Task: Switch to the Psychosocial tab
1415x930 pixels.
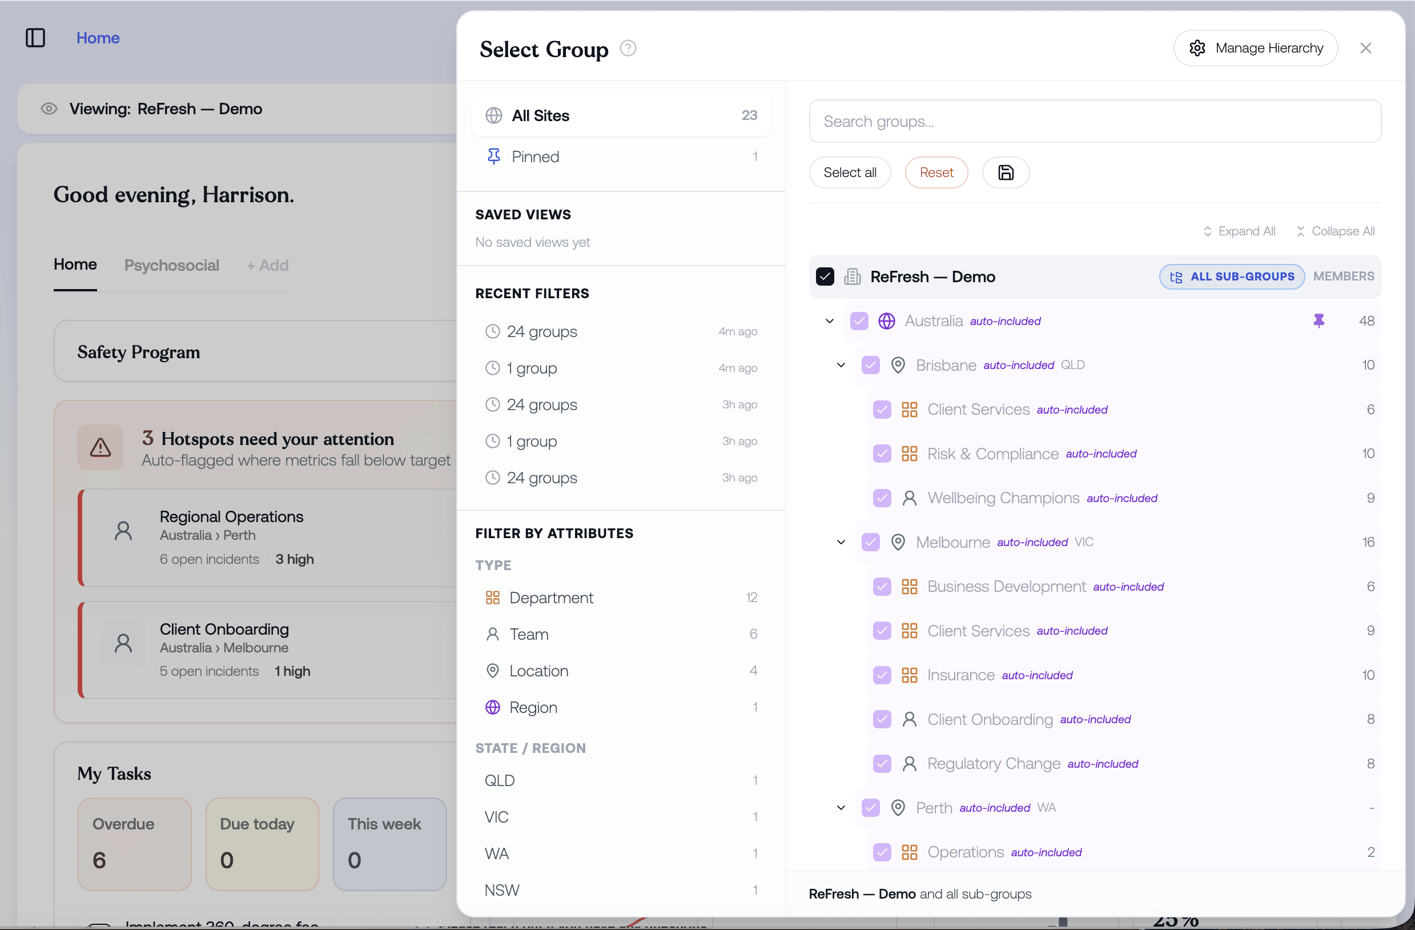Action: click(171, 265)
